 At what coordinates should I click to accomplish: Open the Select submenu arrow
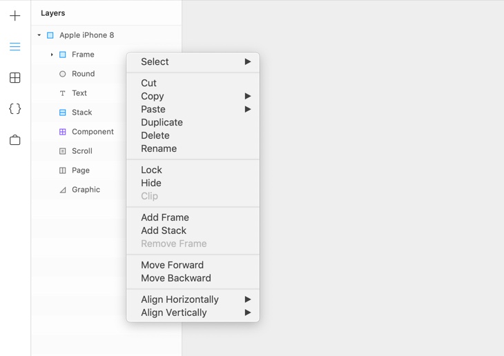[x=247, y=62]
